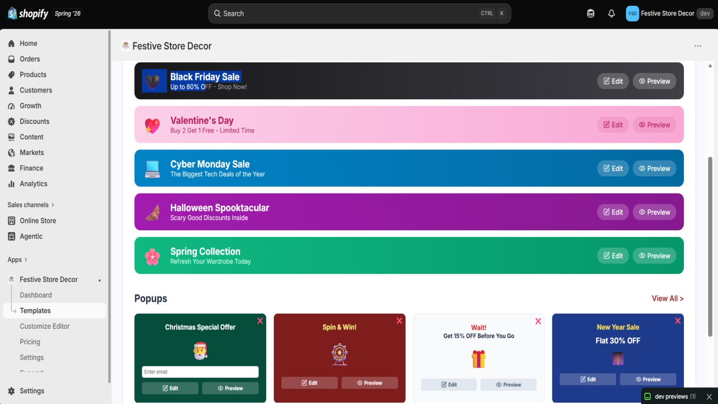Click the Shopify logo
Screen dimensions: 718x404
pyautogui.click(x=28, y=13)
